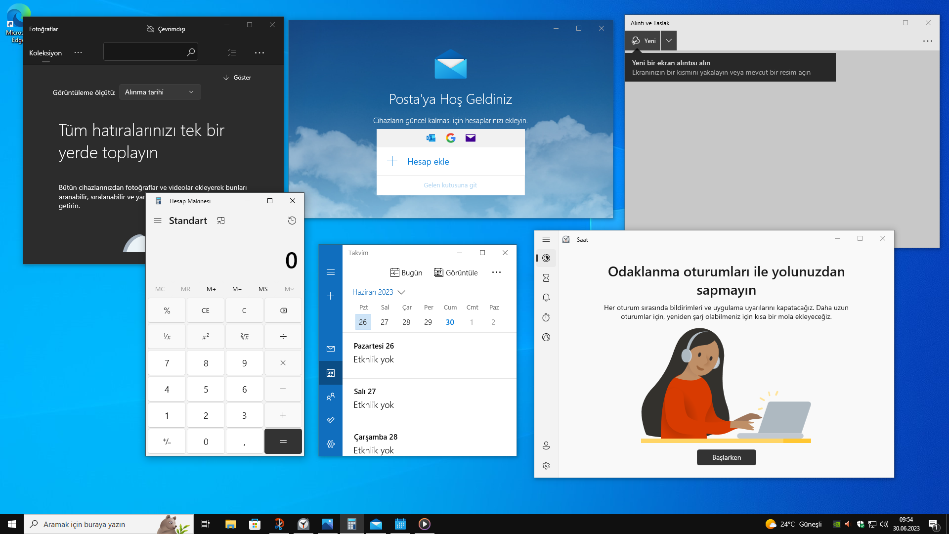Open Microsoft Store from taskbar
The height and width of the screenshot is (534, 949).
click(255, 524)
